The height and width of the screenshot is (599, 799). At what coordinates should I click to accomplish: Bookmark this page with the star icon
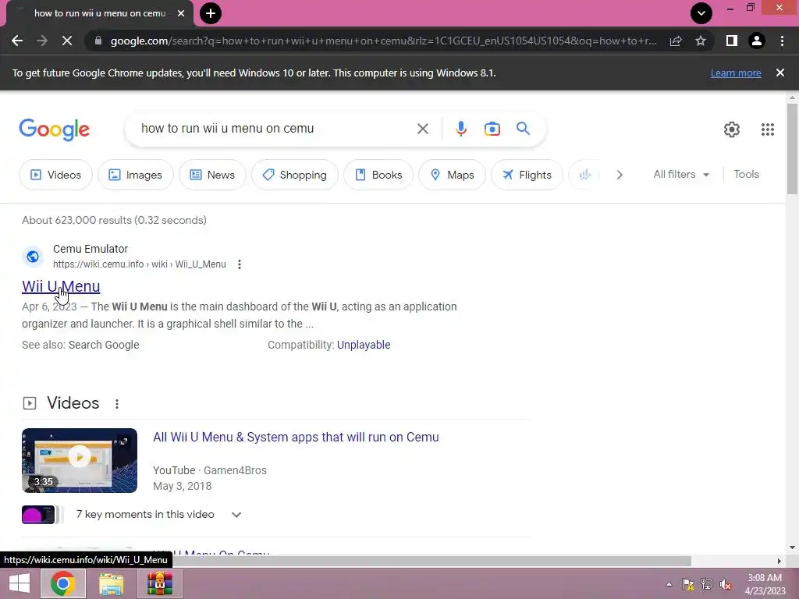click(701, 41)
